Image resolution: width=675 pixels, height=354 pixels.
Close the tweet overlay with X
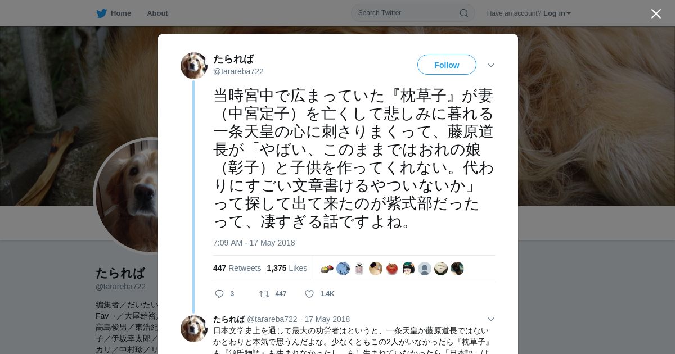(x=656, y=13)
